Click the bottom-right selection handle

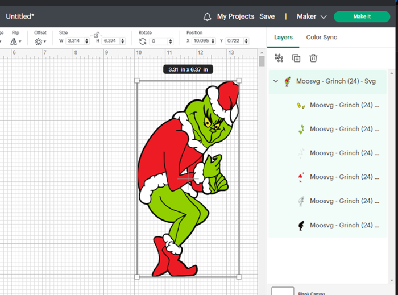(x=239, y=277)
